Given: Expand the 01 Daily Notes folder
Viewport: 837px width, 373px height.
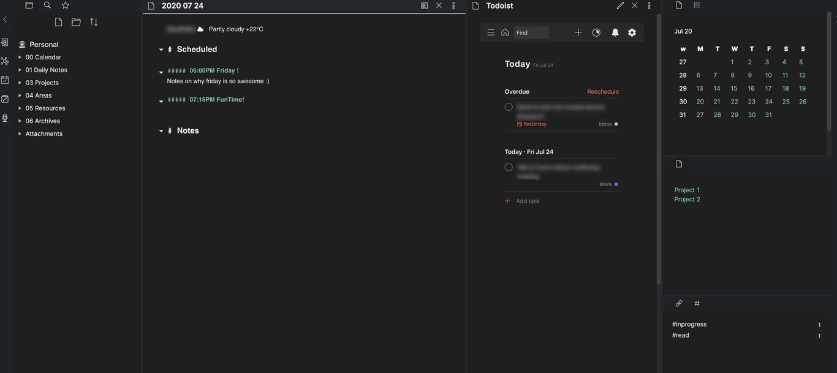Looking at the screenshot, I should [x=20, y=70].
